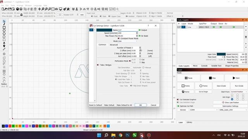Pause the laser job
The height and width of the screenshot is (139, 248).
point(189,78)
